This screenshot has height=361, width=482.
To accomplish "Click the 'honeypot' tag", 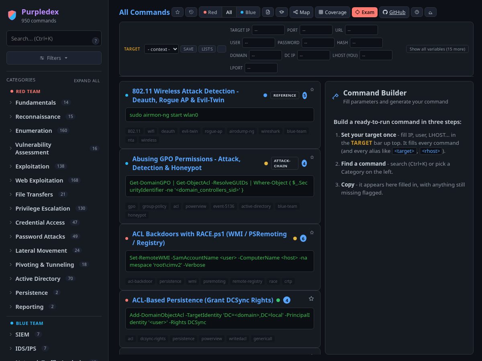I will click(137, 215).
